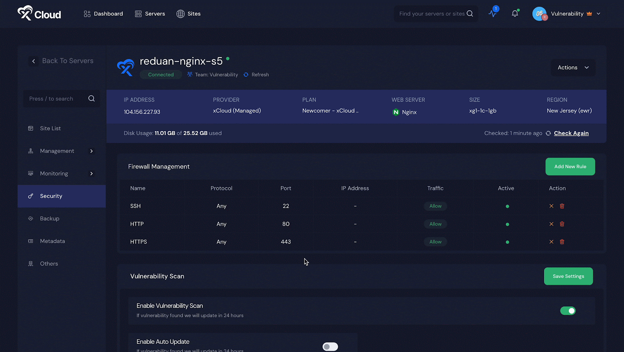The height and width of the screenshot is (352, 624).
Task: Open the Actions dropdown
Action: (x=572, y=67)
